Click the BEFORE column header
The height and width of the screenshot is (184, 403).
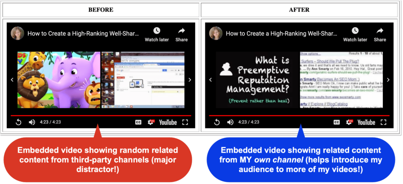tap(101, 10)
